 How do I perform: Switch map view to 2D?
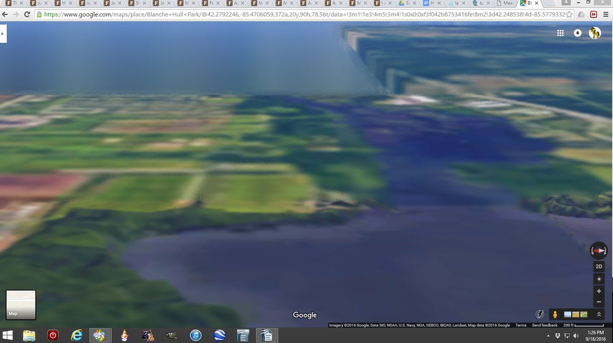tap(599, 267)
